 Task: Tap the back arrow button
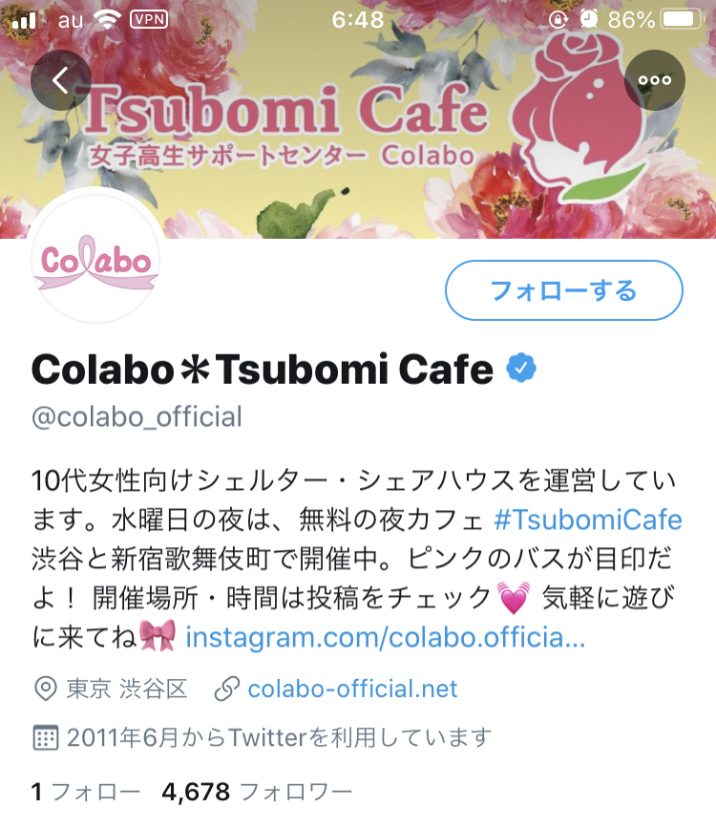61,80
